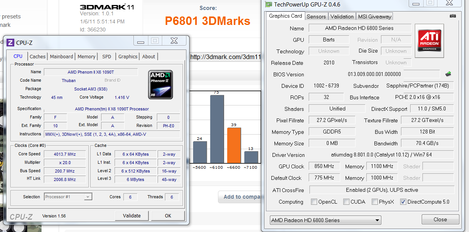469x232 pixels.
Task: Click the ATI CrossFire status field
Action: pyautogui.click(x=382, y=190)
